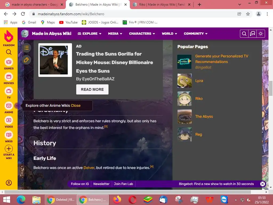Click the pencil edit page icon
Screen dimensions: 273x205
point(26,60)
